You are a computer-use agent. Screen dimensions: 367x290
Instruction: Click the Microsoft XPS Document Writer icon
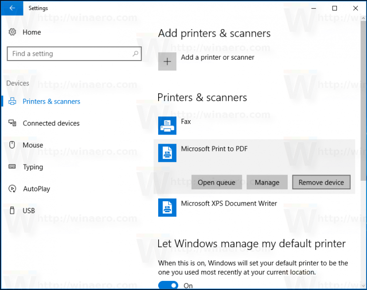(x=167, y=207)
